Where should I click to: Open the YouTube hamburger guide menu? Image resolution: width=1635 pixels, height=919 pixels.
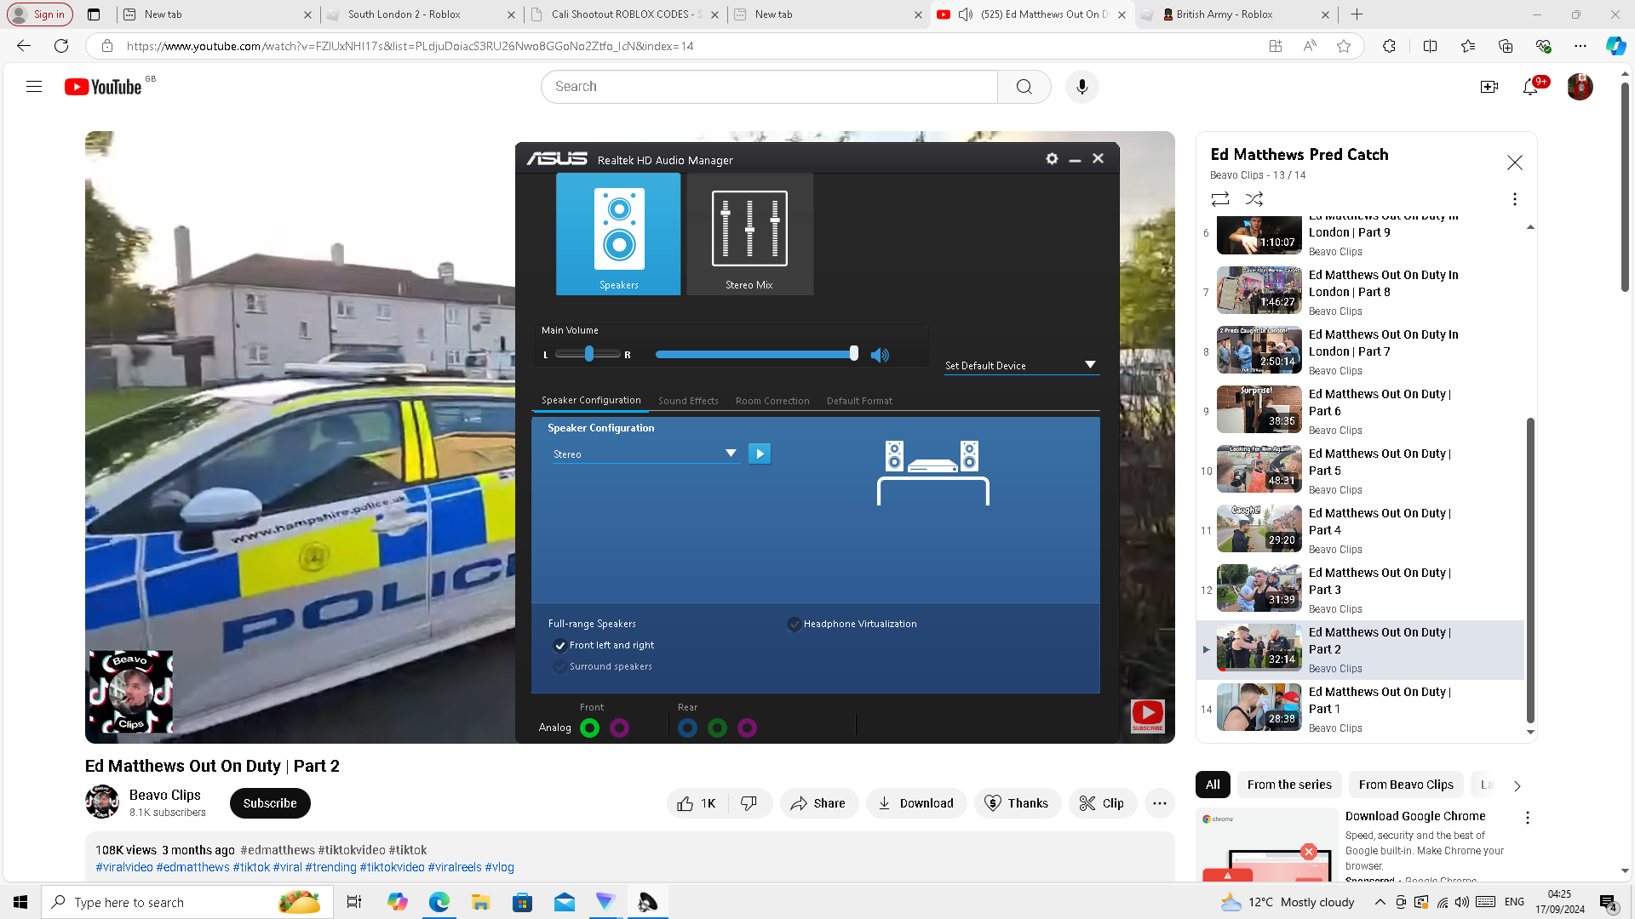coord(34,87)
